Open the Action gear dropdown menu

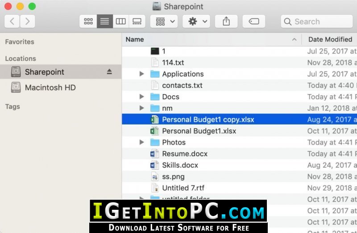(196, 21)
